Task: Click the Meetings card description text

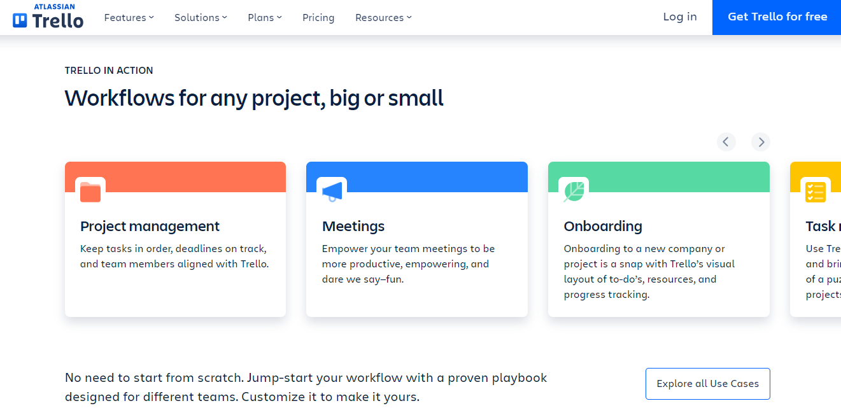Action: [x=408, y=264]
